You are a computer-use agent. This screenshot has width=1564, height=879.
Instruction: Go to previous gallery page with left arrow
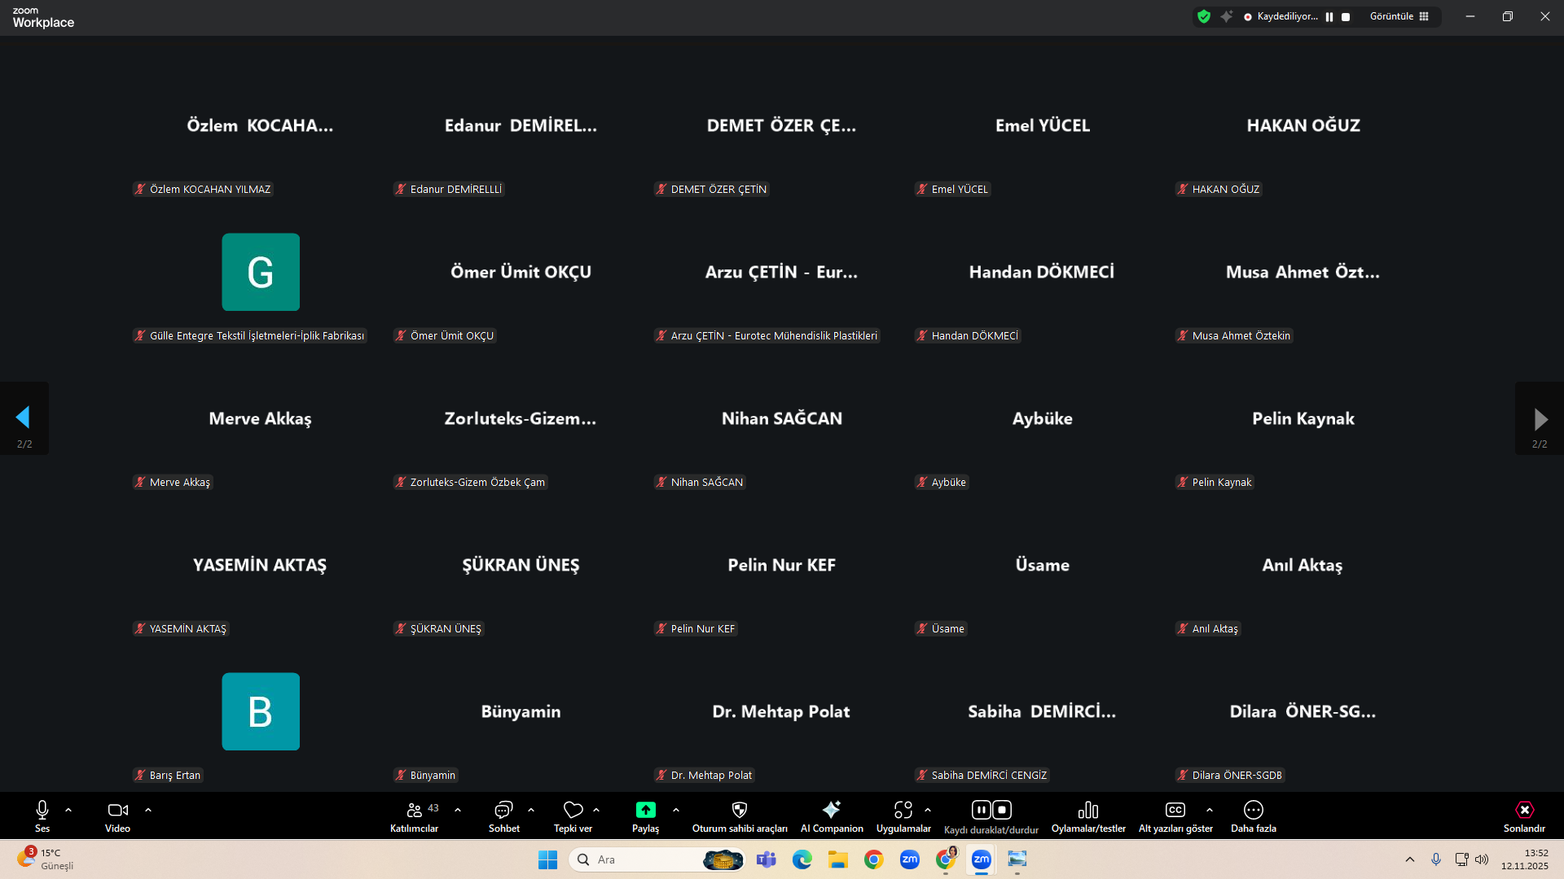point(24,418)
